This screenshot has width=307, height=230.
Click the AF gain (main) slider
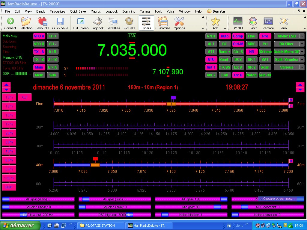pos(38,199)
